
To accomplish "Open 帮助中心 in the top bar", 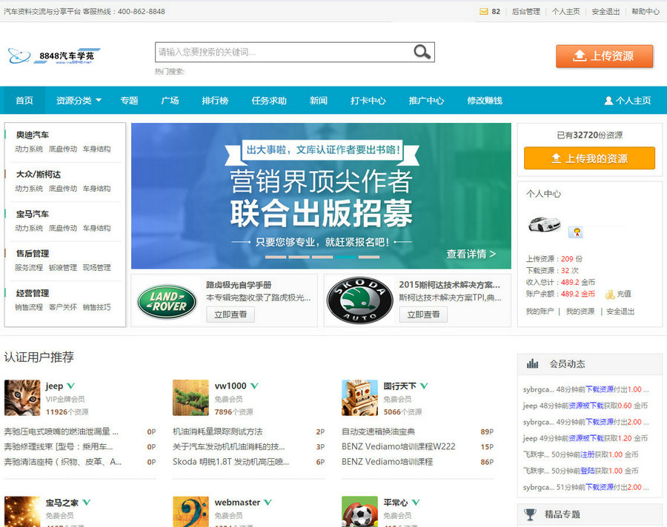I will [x=646, y=12].
